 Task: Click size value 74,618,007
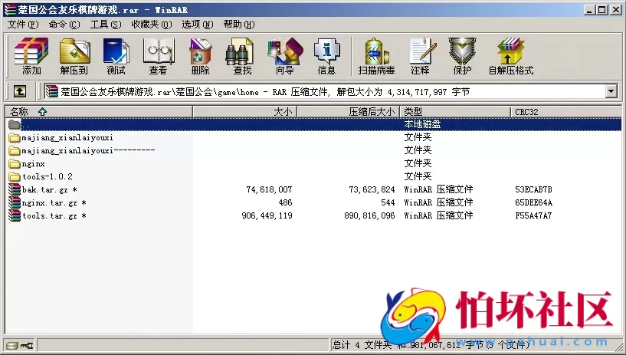[269, 189]
